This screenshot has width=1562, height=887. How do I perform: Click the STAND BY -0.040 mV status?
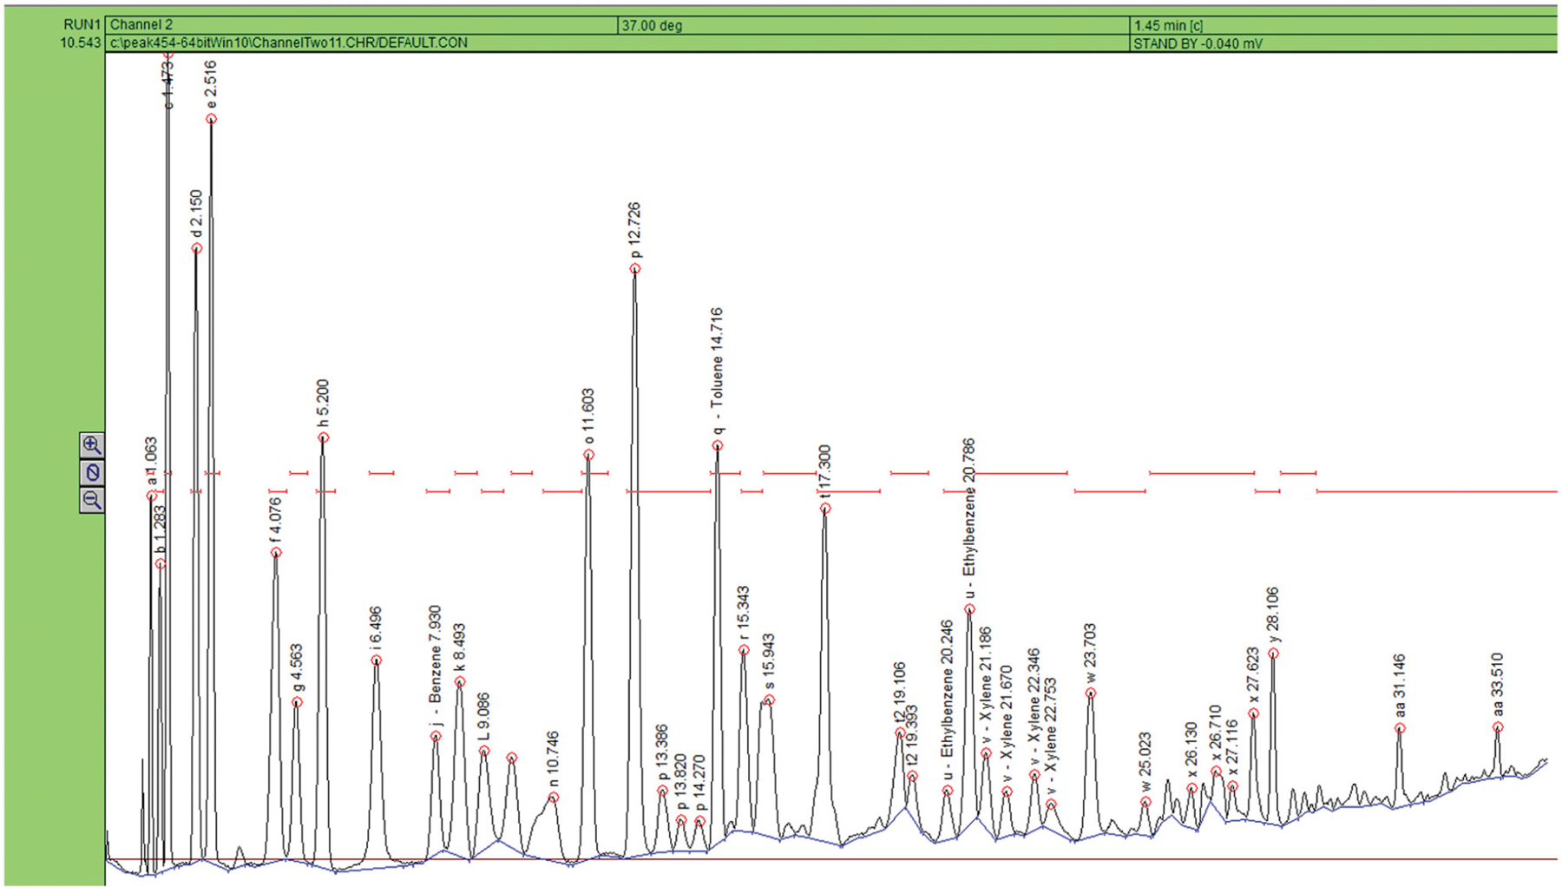click(1198, 43)
